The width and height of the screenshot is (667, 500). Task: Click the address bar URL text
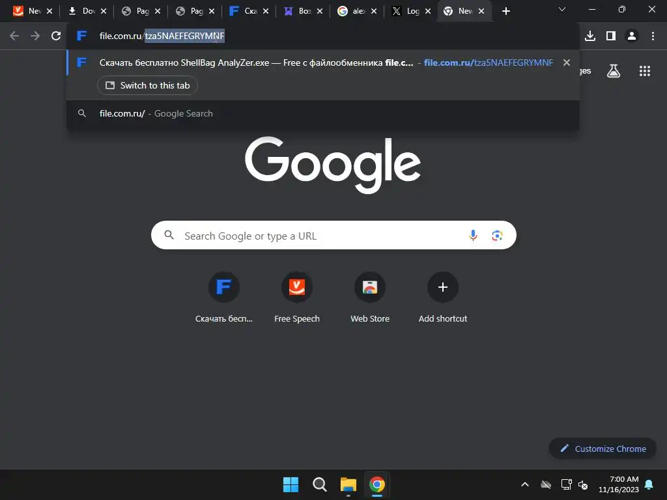coord(162,36)
